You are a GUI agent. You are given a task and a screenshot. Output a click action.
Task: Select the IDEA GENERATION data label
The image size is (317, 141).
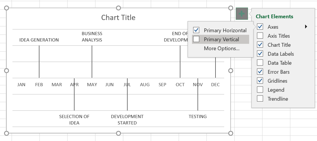click(39, 40)
